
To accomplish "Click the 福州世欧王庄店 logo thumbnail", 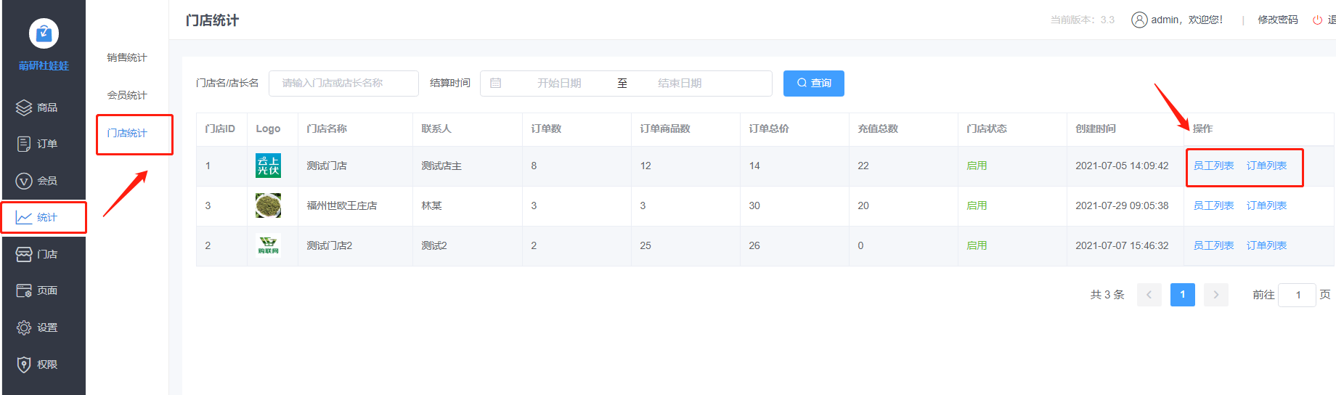I will coord(268,205).
